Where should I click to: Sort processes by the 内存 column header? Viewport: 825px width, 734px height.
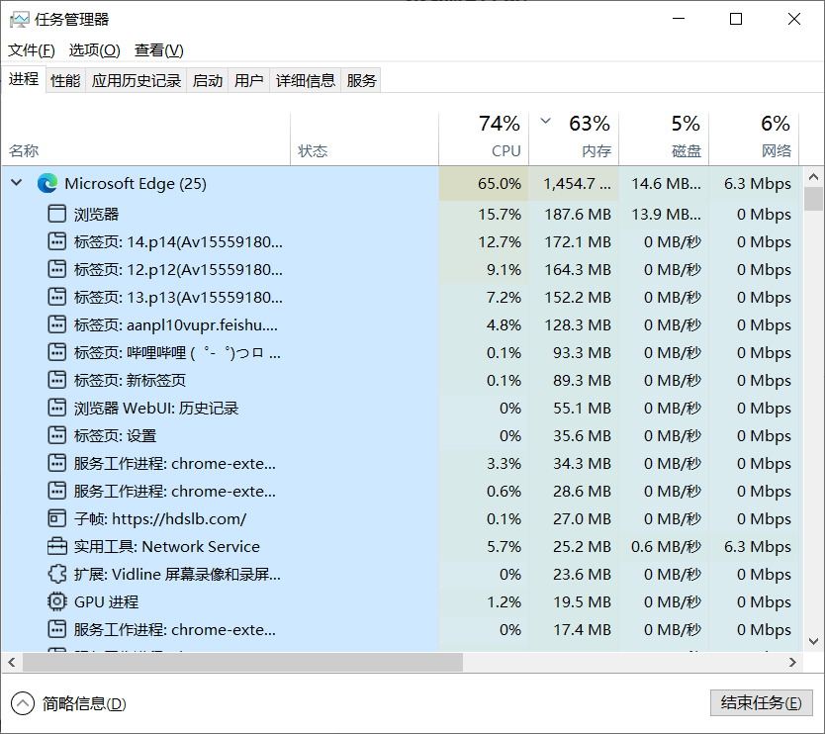point(598,136)
